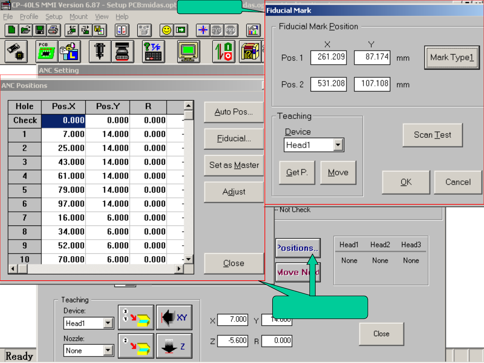Screen dimensions: 484x363
Task: Expand bottom Teaching Device Head1 dropdown
Action: pyautogui.click(x=108, y=323)
